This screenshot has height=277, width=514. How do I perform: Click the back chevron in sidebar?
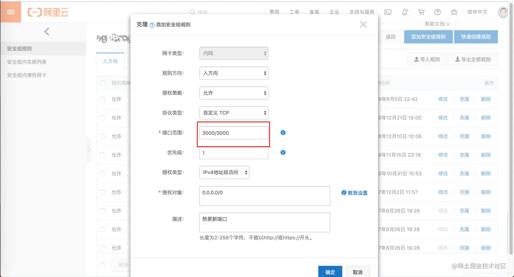(x=47, y=32)
